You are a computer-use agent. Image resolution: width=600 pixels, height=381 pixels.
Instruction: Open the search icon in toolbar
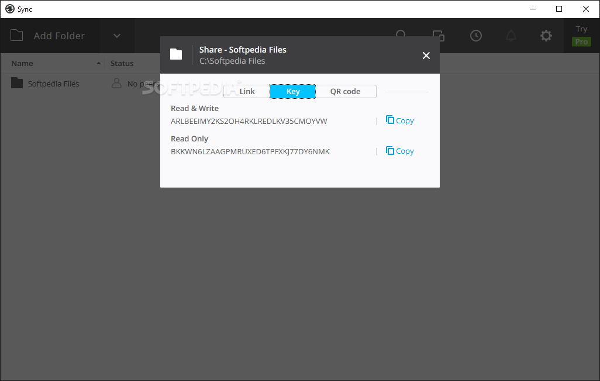tap(401, 34)
